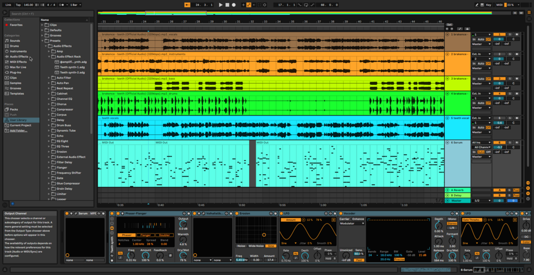Collapse the Audio Effect Rack folder
Image resolution: width=534 pixels, height=275 pixels.
point(49,56)
